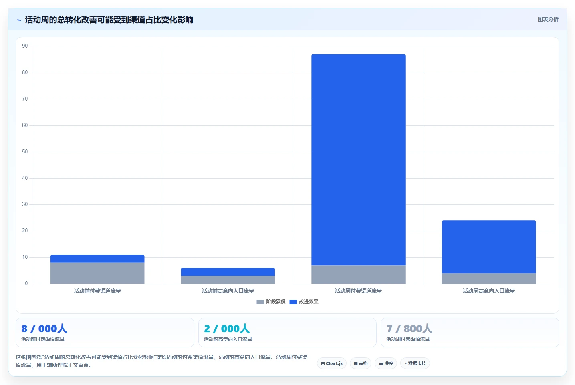Click the blue 改进效果 legend swatch
The height and width of the screenshot is (385, 575).
point(293,302)
